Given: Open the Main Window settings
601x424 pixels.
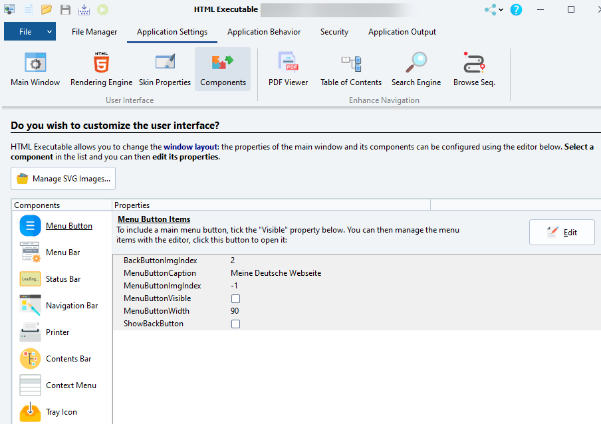Looking at the screenshot, I should click(x=35, y=70).
